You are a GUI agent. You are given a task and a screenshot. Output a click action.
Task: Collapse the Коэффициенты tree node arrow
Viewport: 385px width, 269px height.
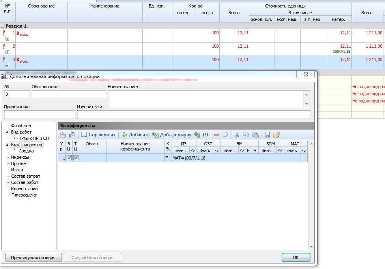click(x=7, y=145)
